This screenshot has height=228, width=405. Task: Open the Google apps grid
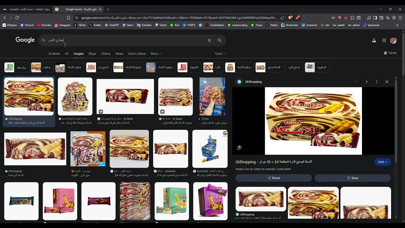384,40
